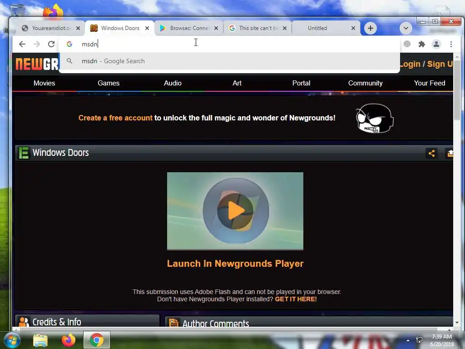Click the green E rating icon
Screen dimensions: 465x349
pyautogui.click(x=24, y=153)
